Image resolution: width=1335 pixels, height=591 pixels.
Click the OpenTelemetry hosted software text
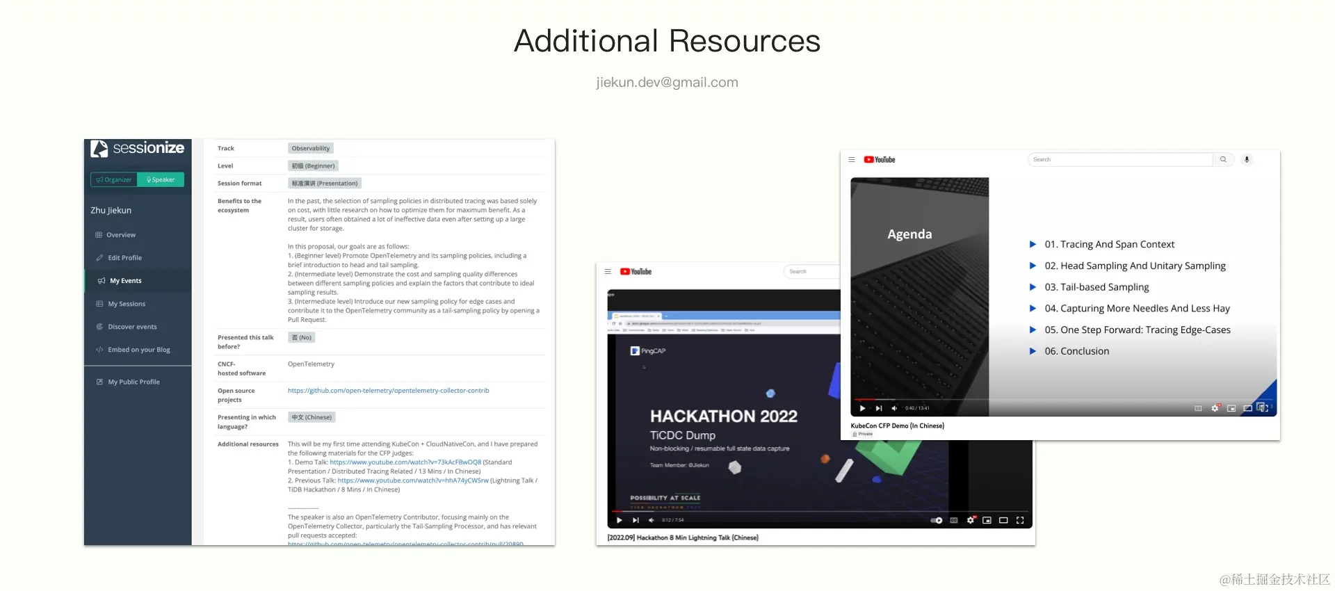pyautogui.click(x=311, y=364)
